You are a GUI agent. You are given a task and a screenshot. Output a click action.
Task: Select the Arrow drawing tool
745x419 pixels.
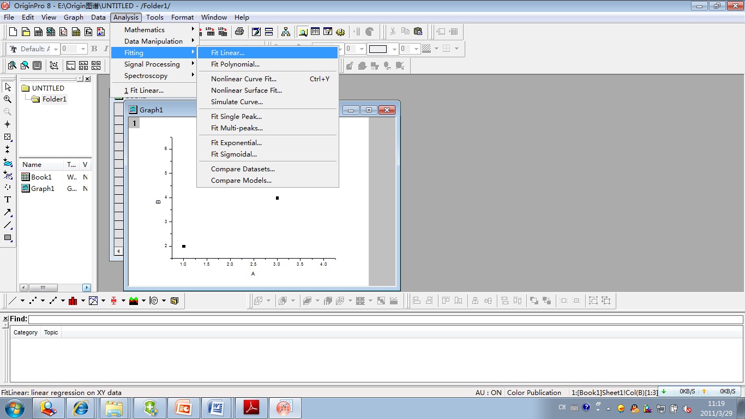(8, 212)
